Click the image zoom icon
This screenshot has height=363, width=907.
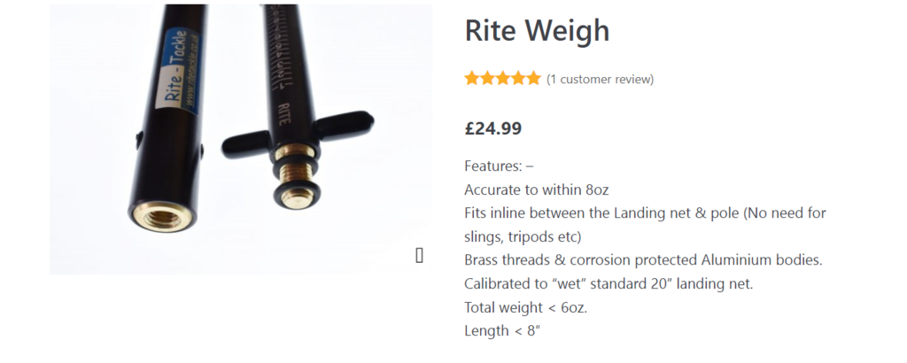[x=419, y=256]
